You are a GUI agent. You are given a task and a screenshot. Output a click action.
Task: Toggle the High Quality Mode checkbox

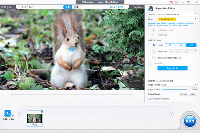tap(154, 30)
